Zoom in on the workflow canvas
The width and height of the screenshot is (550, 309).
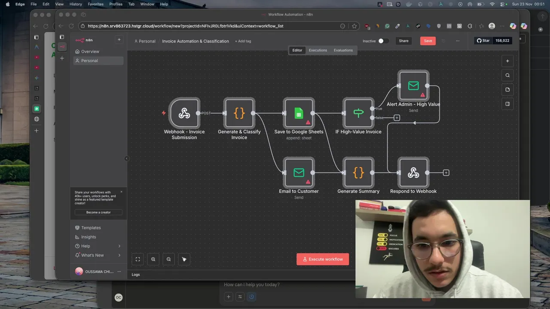[x=153, y=259]
